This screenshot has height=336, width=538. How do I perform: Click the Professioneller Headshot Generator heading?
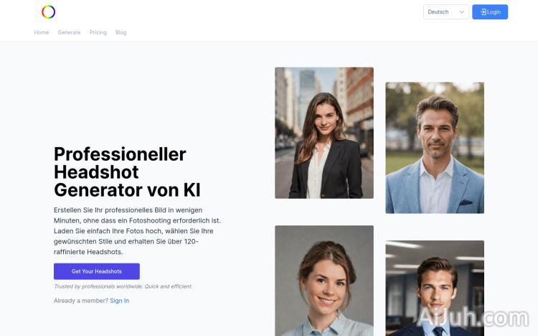pyautogui.click(x=127, y=172)
